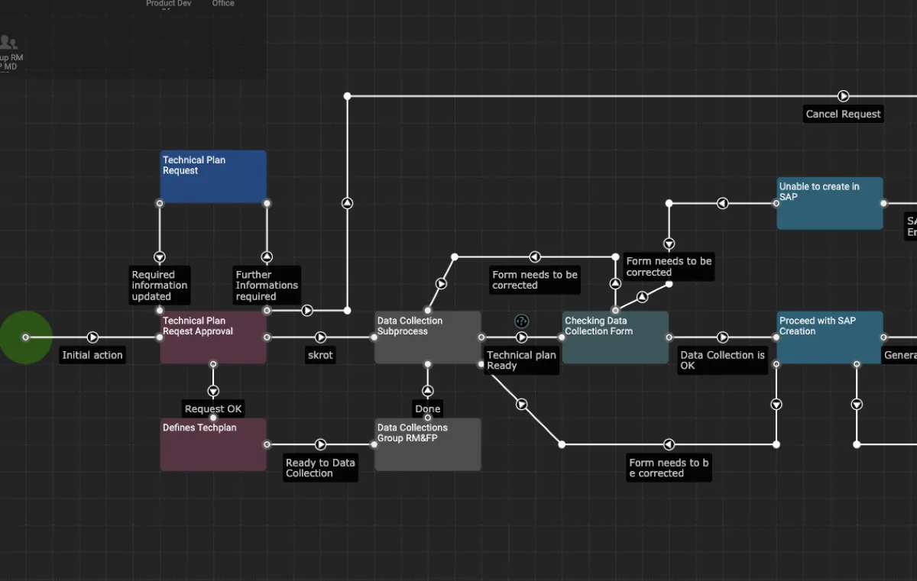The image size is (917, 581).
Task: Select the Unable to create in SAP node
Action: pos(829,209)
